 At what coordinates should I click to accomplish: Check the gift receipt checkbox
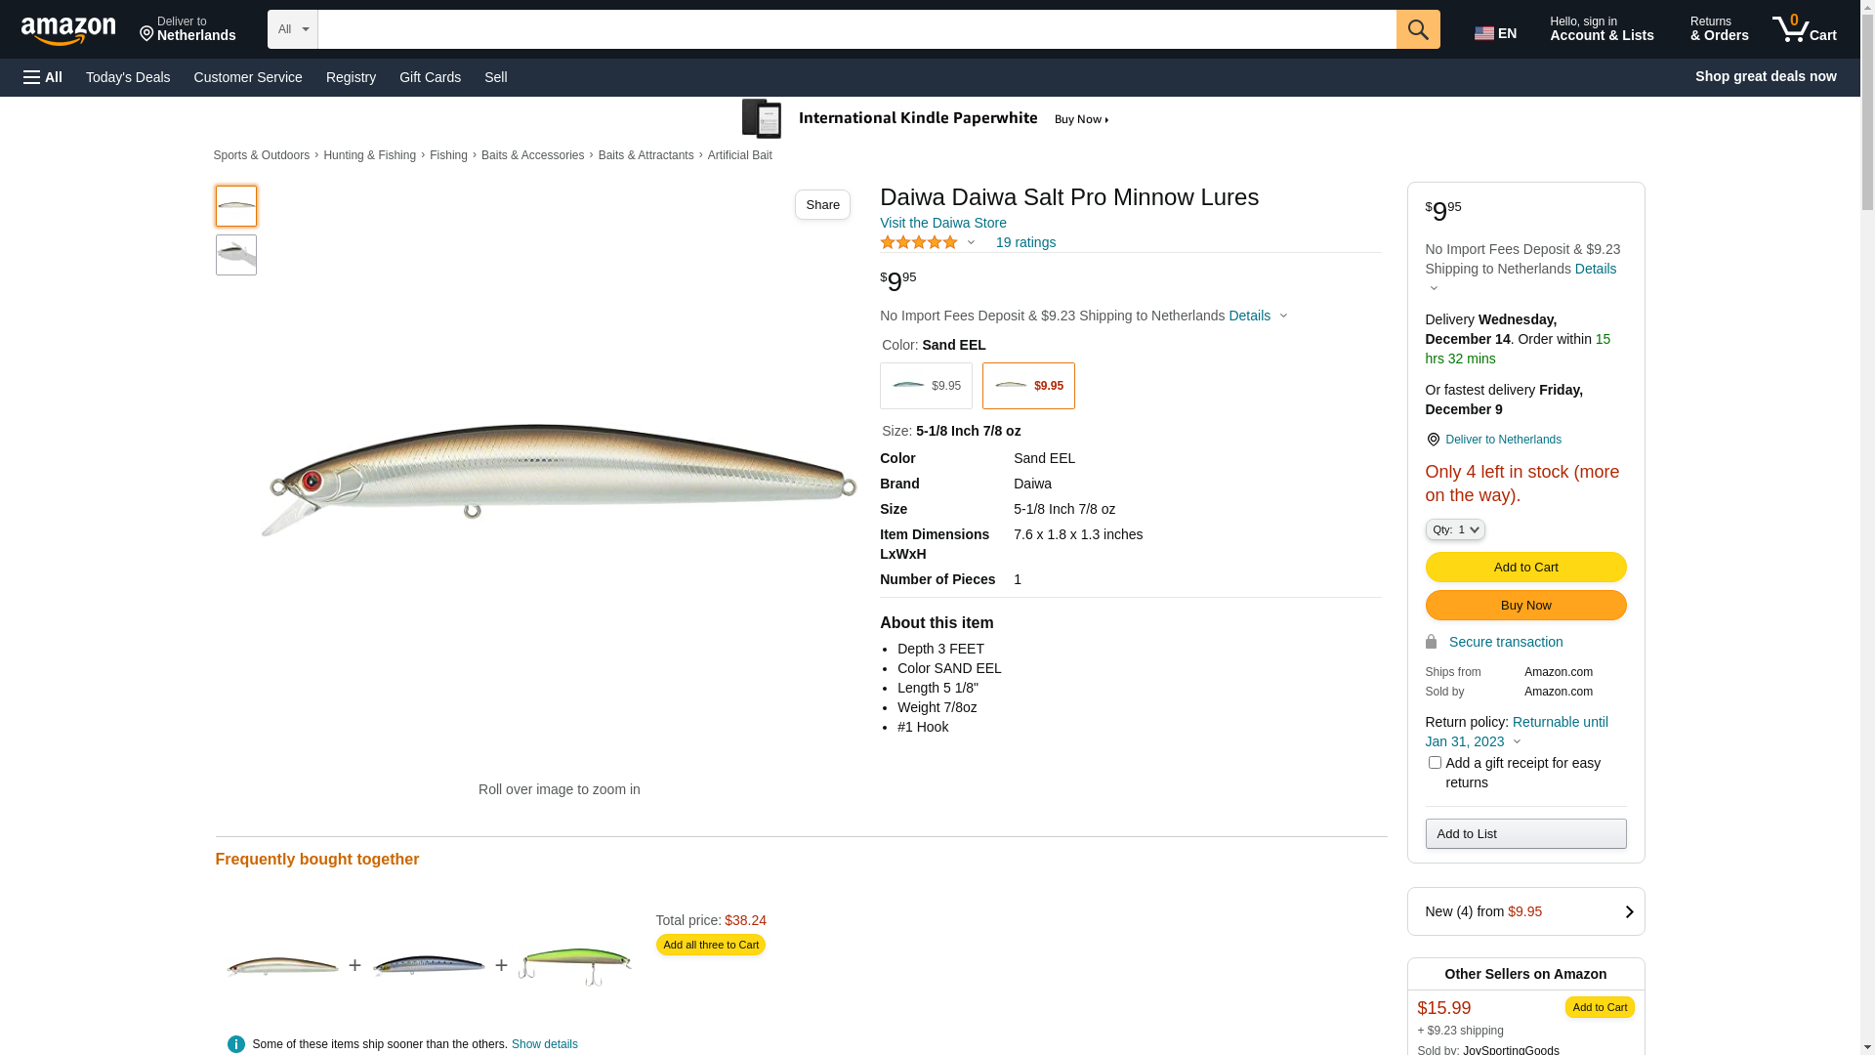pyautogui.click(x=1435, y=763)
